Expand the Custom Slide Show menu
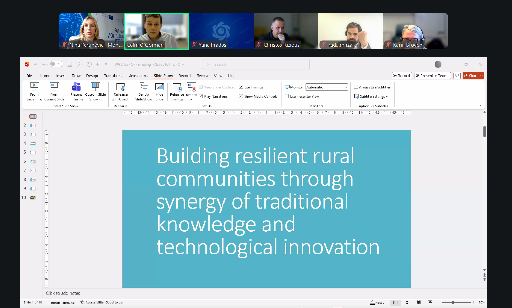Image resolution: width=512 pixels, height=308 pixels. pos(95,91)
